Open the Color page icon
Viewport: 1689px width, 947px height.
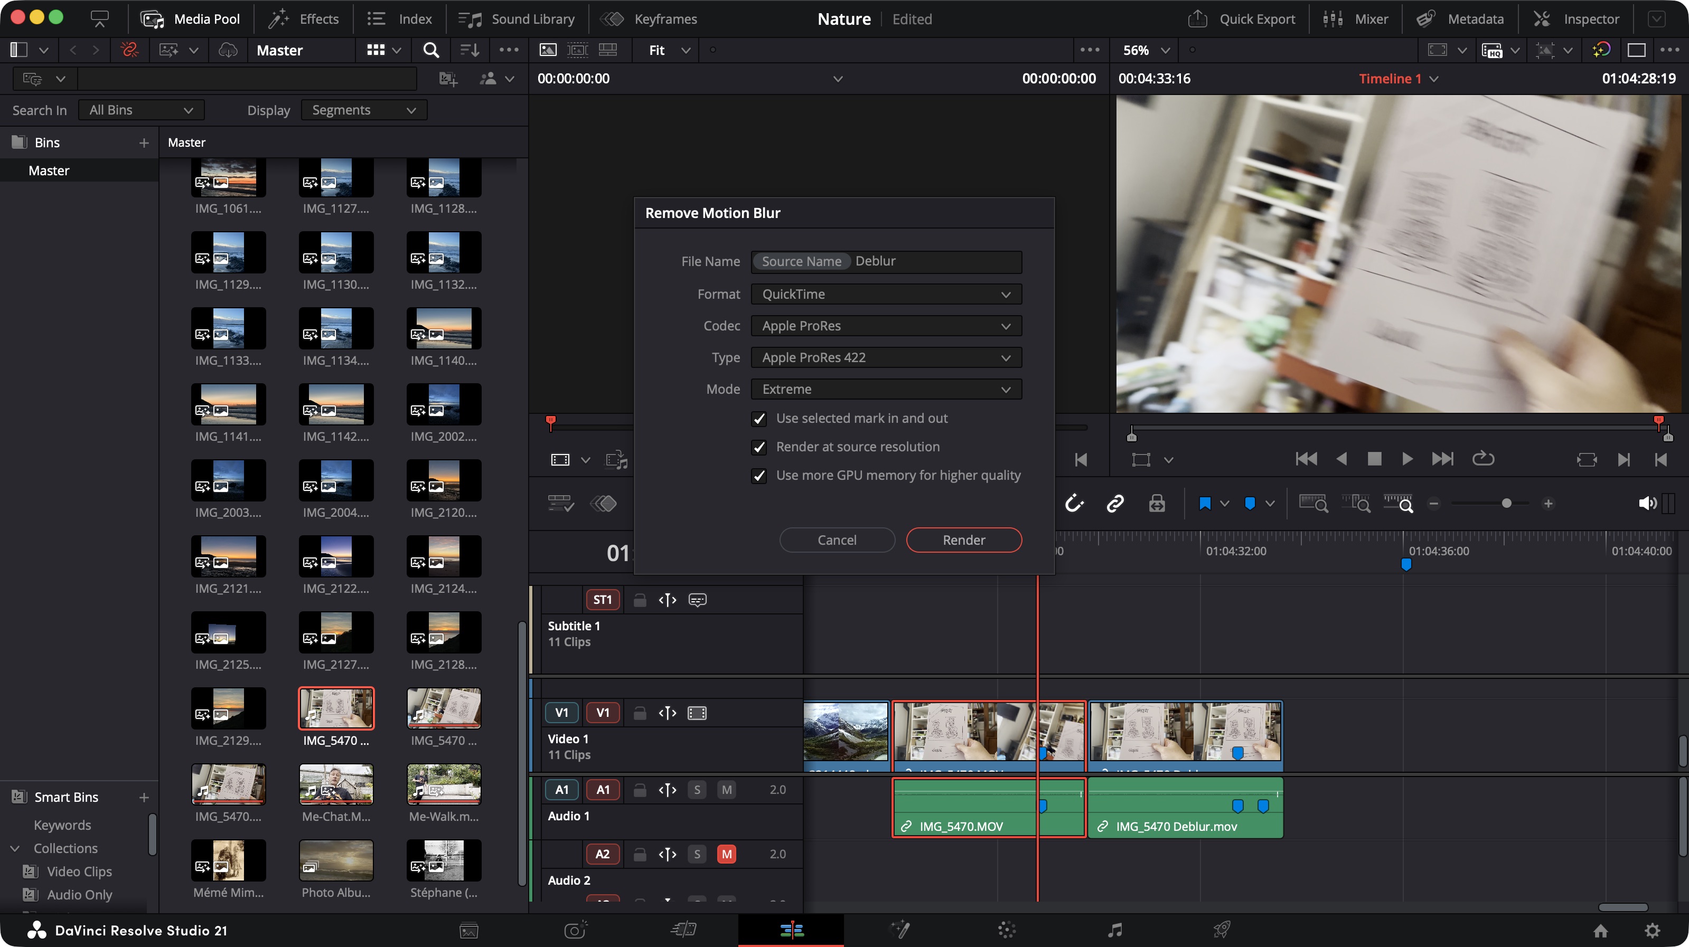click(x=1007, y=929)
